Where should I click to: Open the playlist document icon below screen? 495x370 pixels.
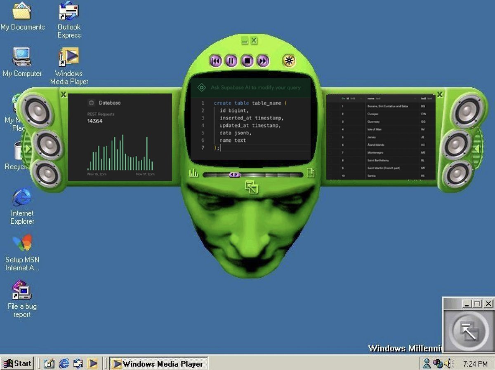[x=311, y=173]
